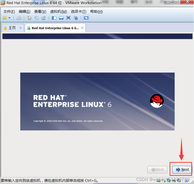Toggle the thumbnail bar view icon

61,18
